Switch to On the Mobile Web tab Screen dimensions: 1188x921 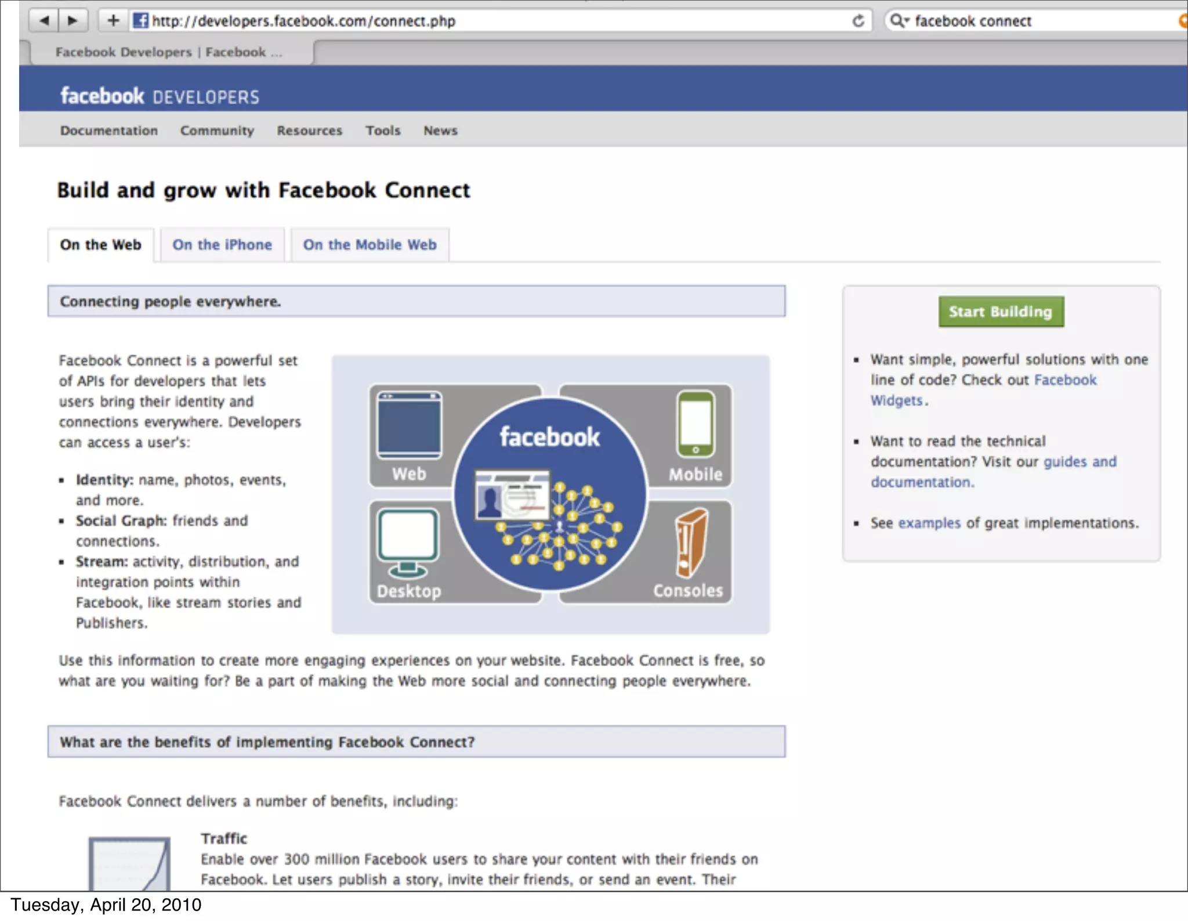click(370, 245)
